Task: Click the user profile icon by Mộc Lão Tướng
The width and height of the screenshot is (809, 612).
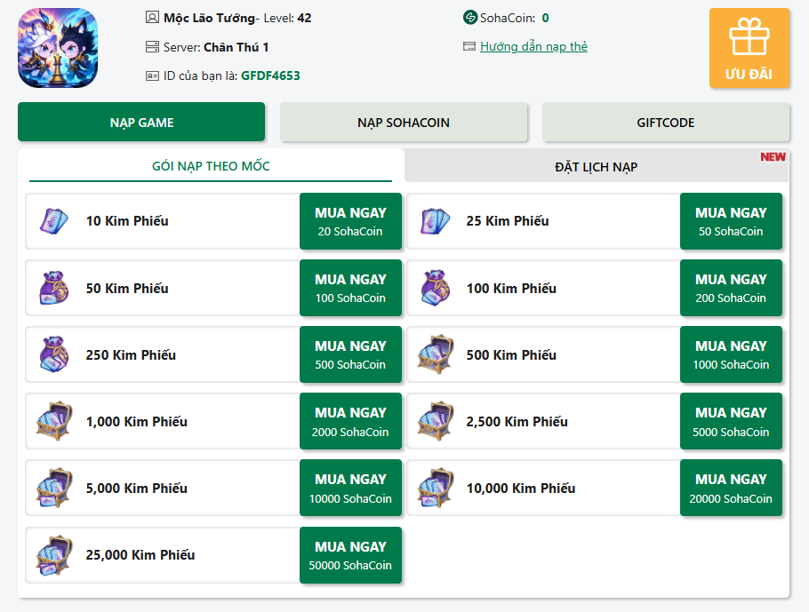Action: click(x=152, y=18)
